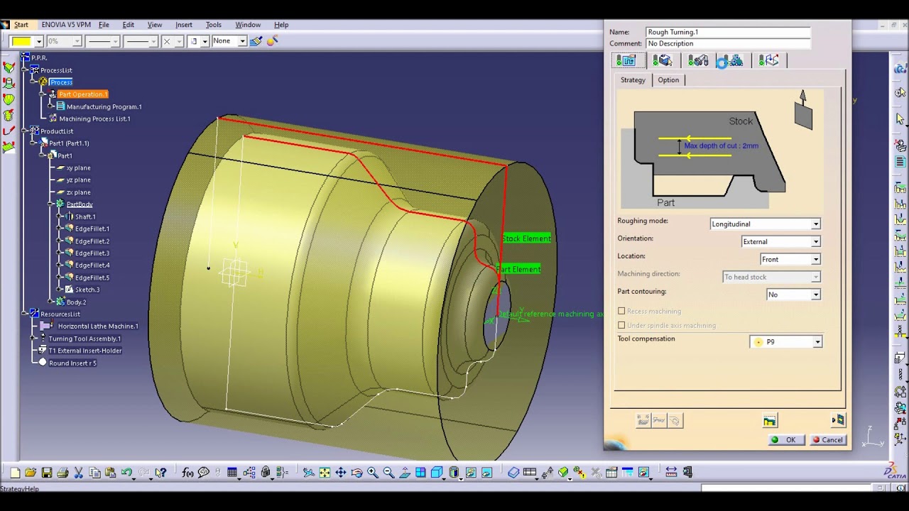
Task: Open the None layer dropdown
Action: [x=242, y=41]
